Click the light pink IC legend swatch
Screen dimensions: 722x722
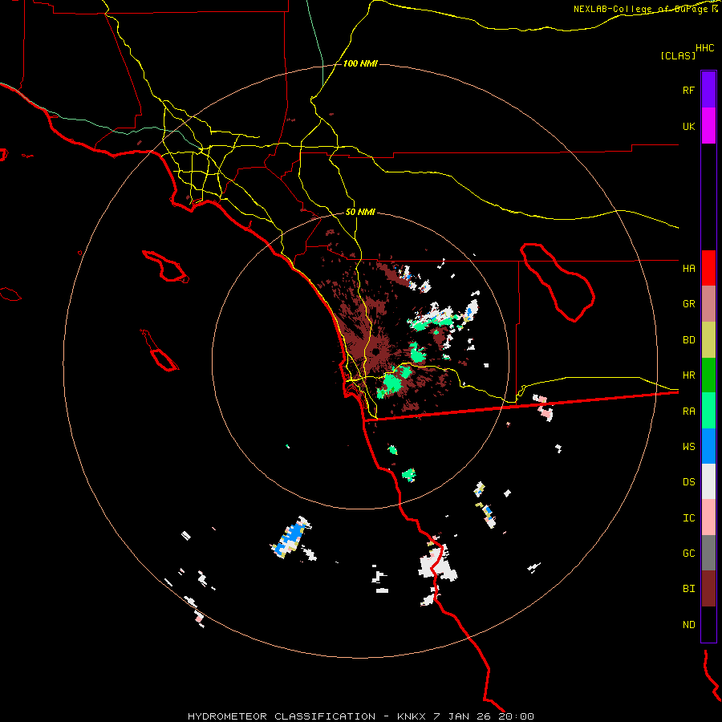[x=708, y=517]
